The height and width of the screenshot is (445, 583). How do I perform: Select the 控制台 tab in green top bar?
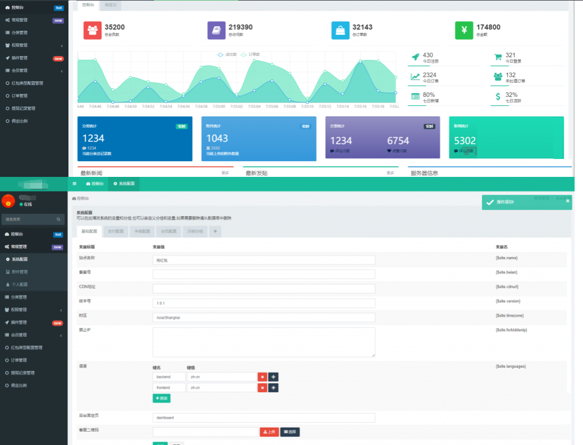[95, 184]
